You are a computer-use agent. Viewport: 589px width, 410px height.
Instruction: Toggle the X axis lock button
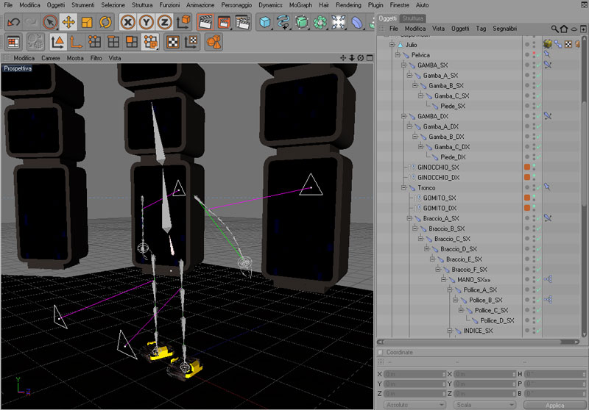[128, 22]
